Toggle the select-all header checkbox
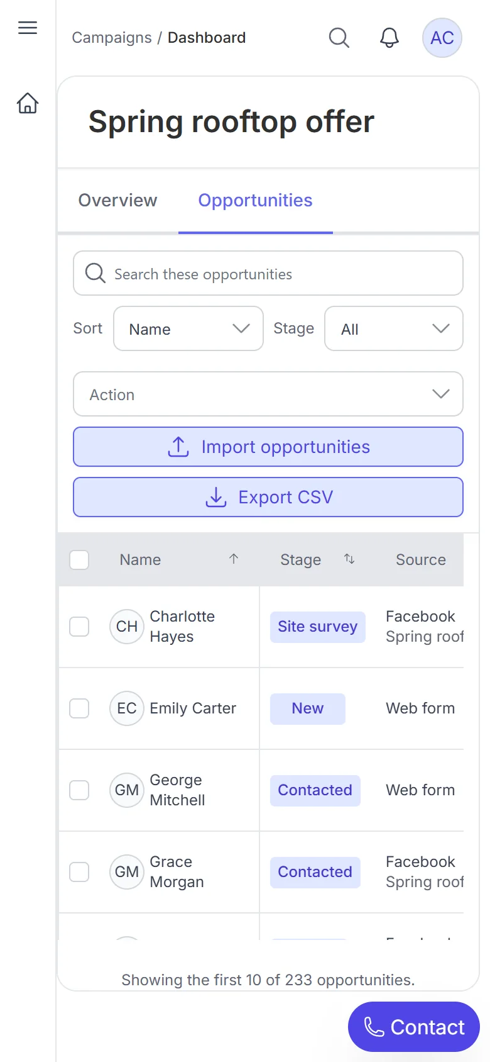 tap(79, 560)
